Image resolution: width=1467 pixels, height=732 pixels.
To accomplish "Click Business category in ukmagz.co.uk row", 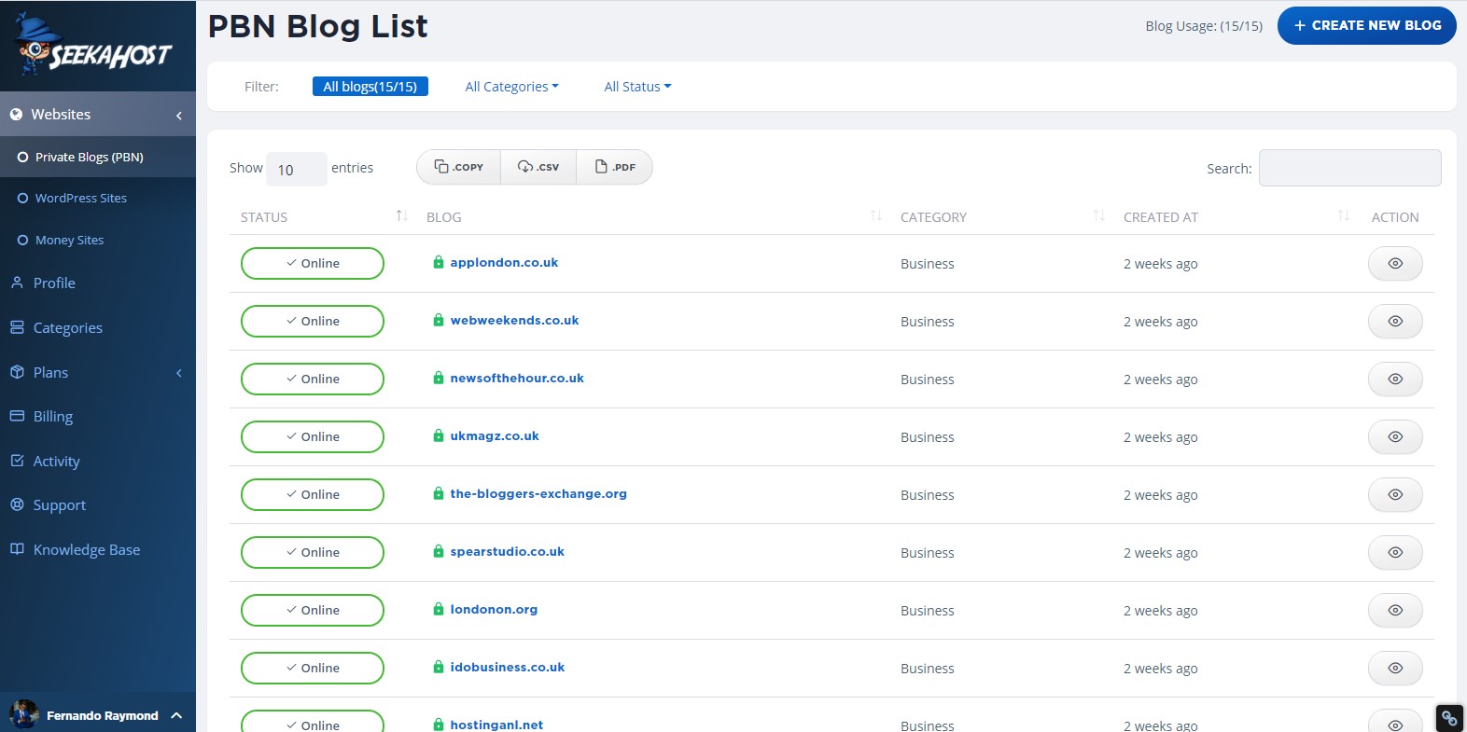I will (927, 437).
